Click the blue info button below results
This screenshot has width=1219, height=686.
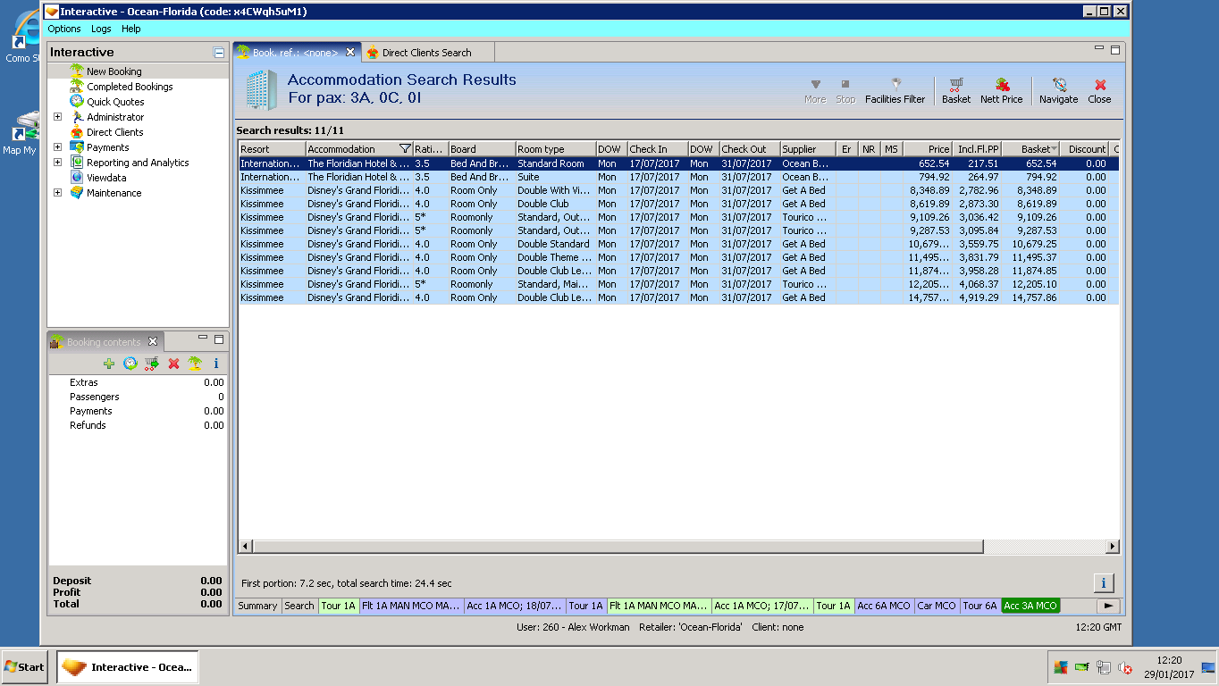tap(1103, 583)
